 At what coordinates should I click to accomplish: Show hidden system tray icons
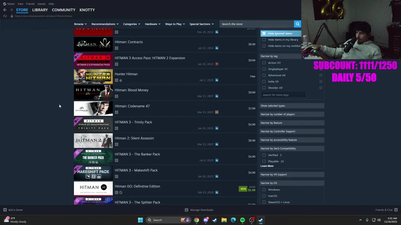360,220
